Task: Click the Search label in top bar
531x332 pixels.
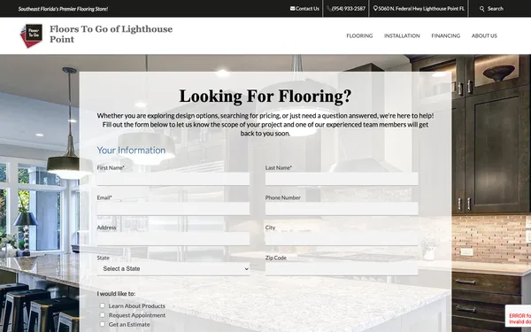Action: [x=496, y=9]
